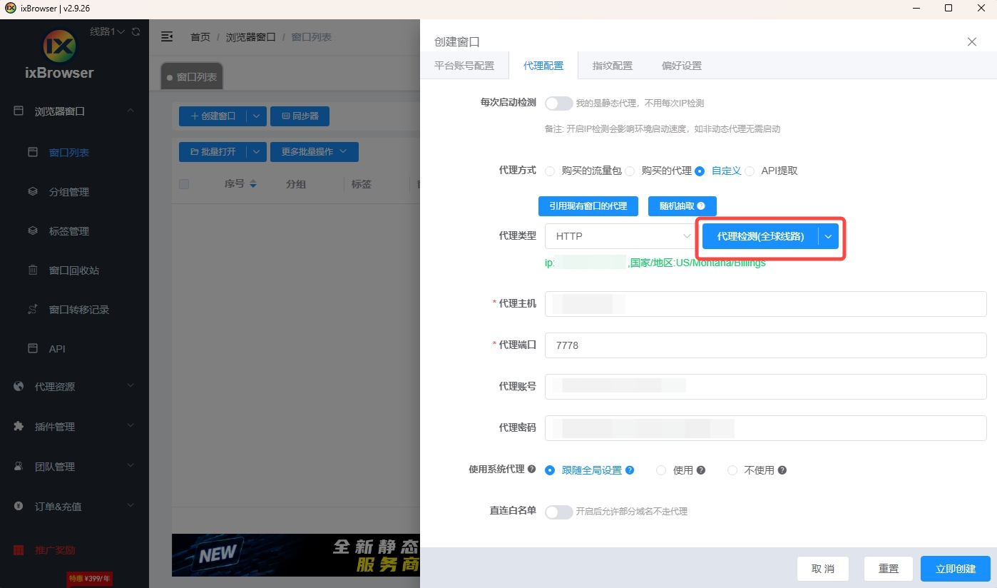The image size is (997, 588).
Task: Select the 窗口列表 page tab
Action: pos(192,77)
